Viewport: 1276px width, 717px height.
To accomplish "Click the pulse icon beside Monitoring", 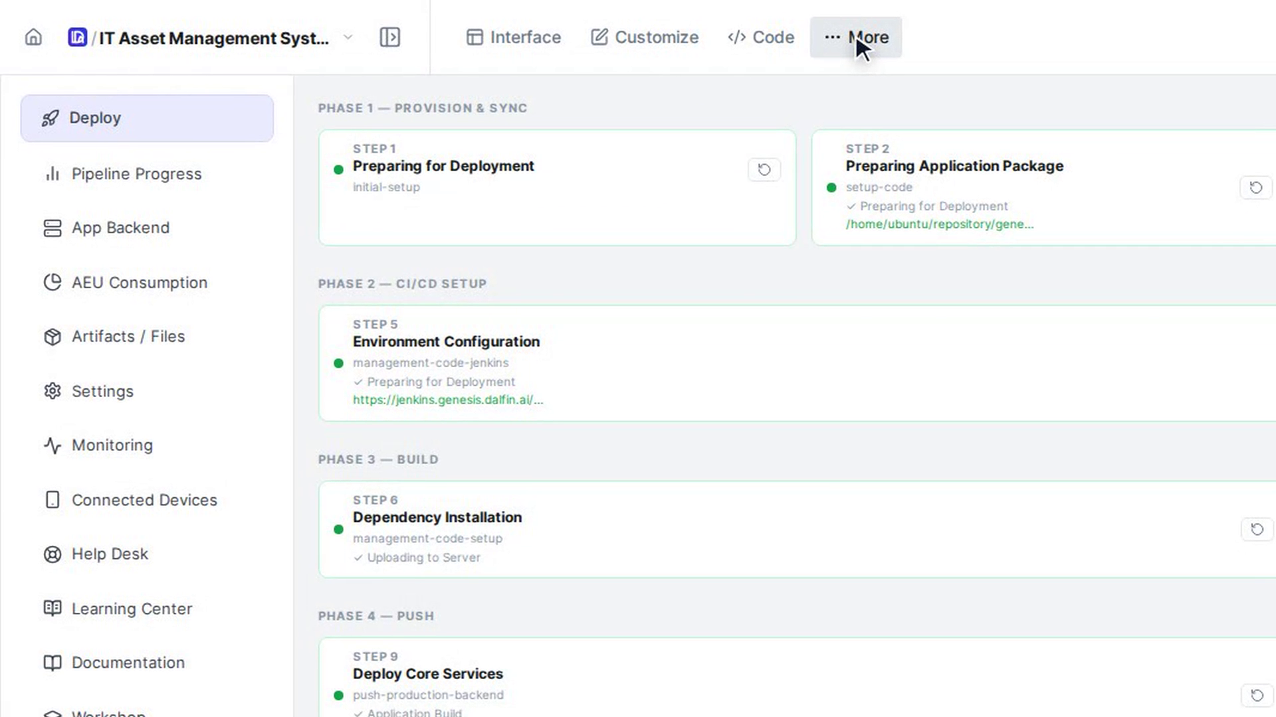I will point(53,445).
